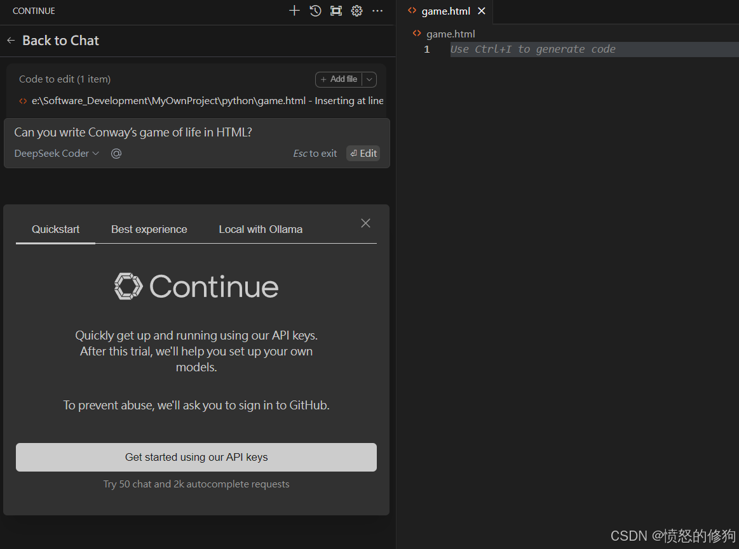
Task: Click line 1 of the editor
Action: 594,50
